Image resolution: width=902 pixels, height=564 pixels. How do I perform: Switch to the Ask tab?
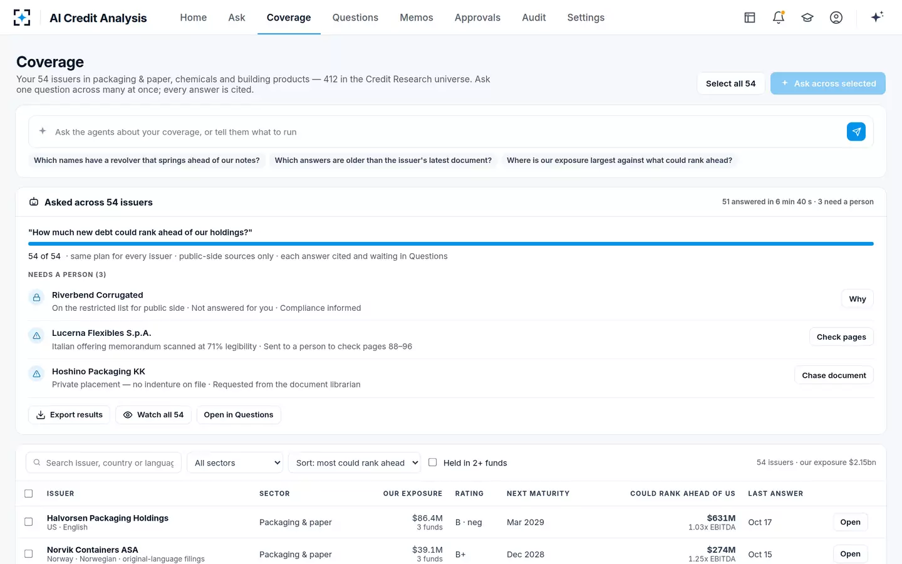(237, 18)
